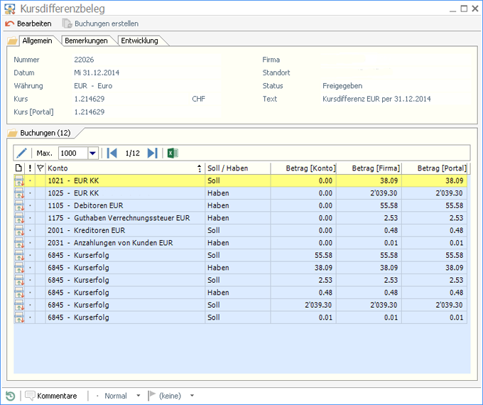Click Buchungen erstellen toolbar button
Image resolution: width=483 pixels, height=405 pixels.
pos(100,23)
